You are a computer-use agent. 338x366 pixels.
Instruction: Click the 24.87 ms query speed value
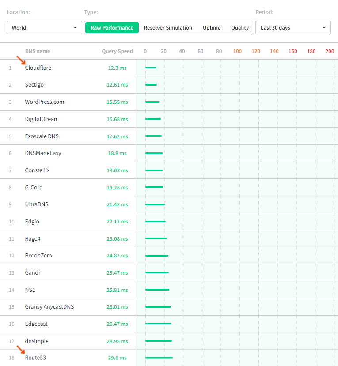tap(117, 256)
